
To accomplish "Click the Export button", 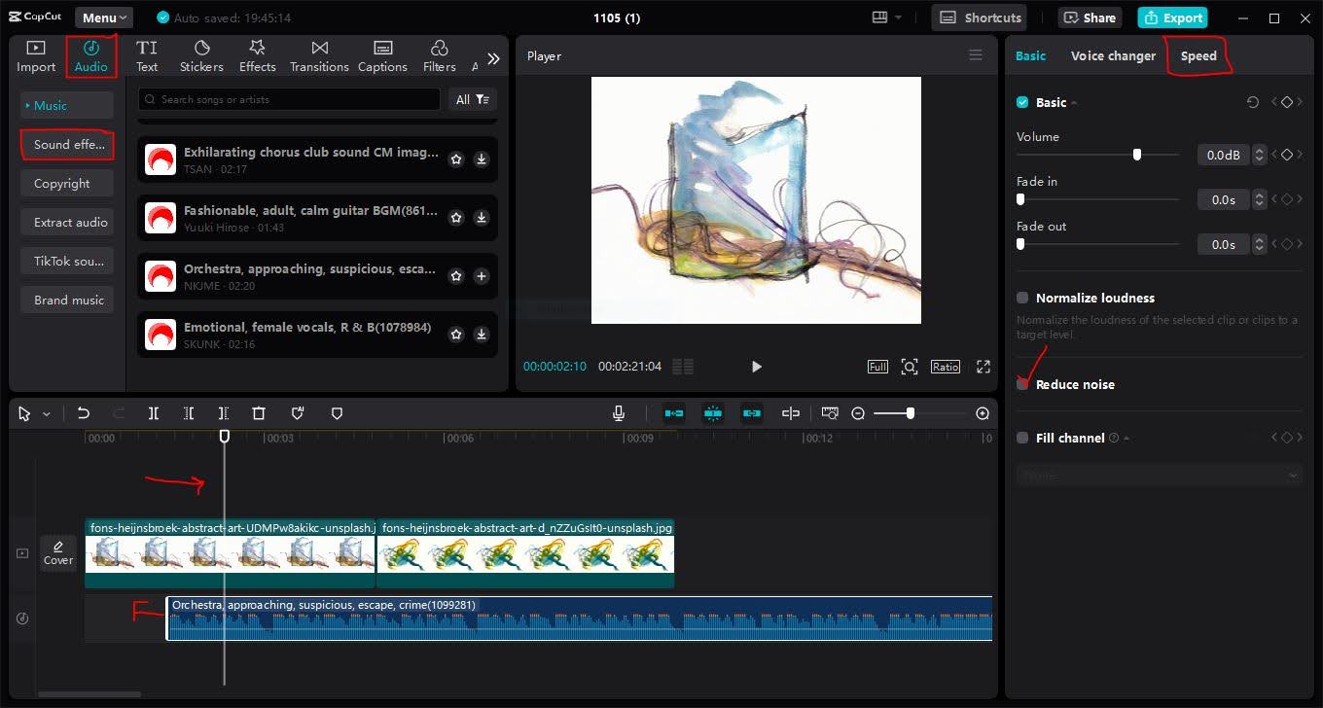I will (x=1172, y=18).
